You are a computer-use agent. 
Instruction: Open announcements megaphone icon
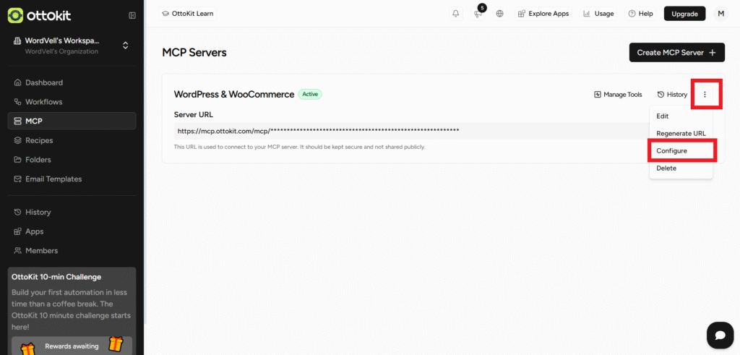point(478,14)
